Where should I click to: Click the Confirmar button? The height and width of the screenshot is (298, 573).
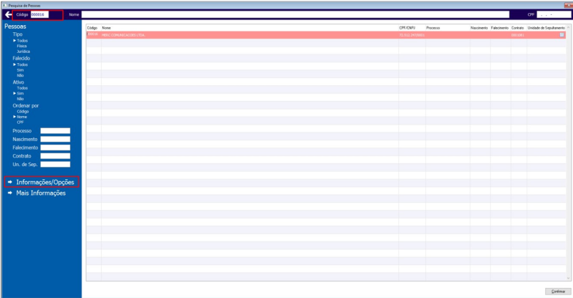(558, 292)
